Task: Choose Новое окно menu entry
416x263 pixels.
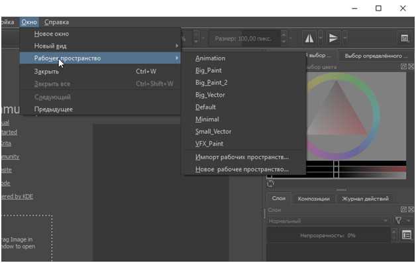Action: [x=100, y=34]
